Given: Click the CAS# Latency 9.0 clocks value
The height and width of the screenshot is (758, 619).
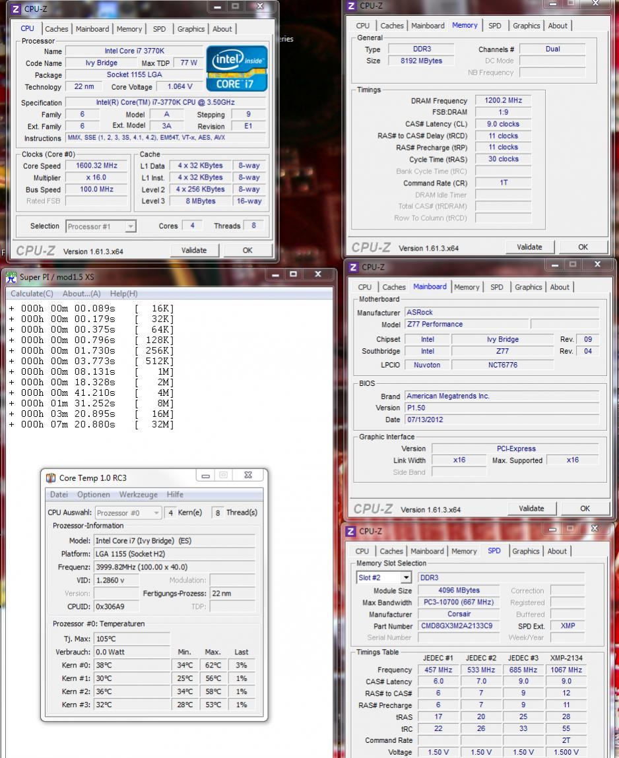Looking at the screenshot, I should coord(503,124).
